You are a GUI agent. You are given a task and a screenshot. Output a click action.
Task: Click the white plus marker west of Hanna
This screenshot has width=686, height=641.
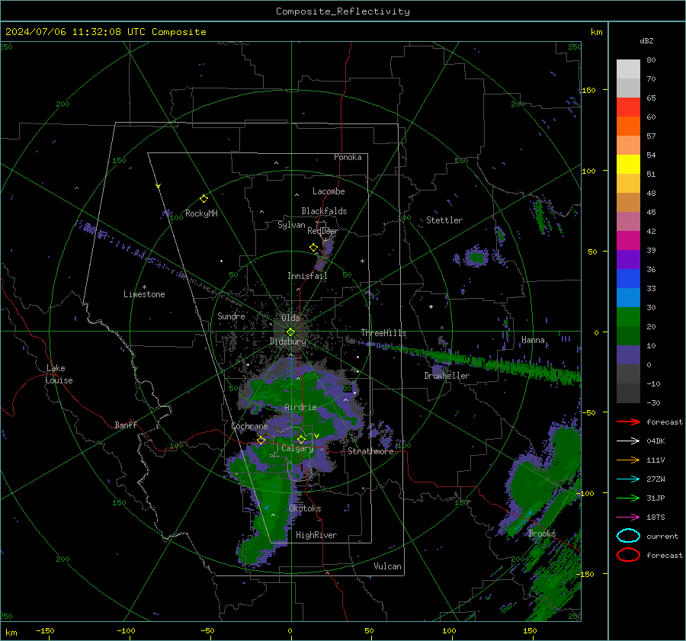(431, 306)
